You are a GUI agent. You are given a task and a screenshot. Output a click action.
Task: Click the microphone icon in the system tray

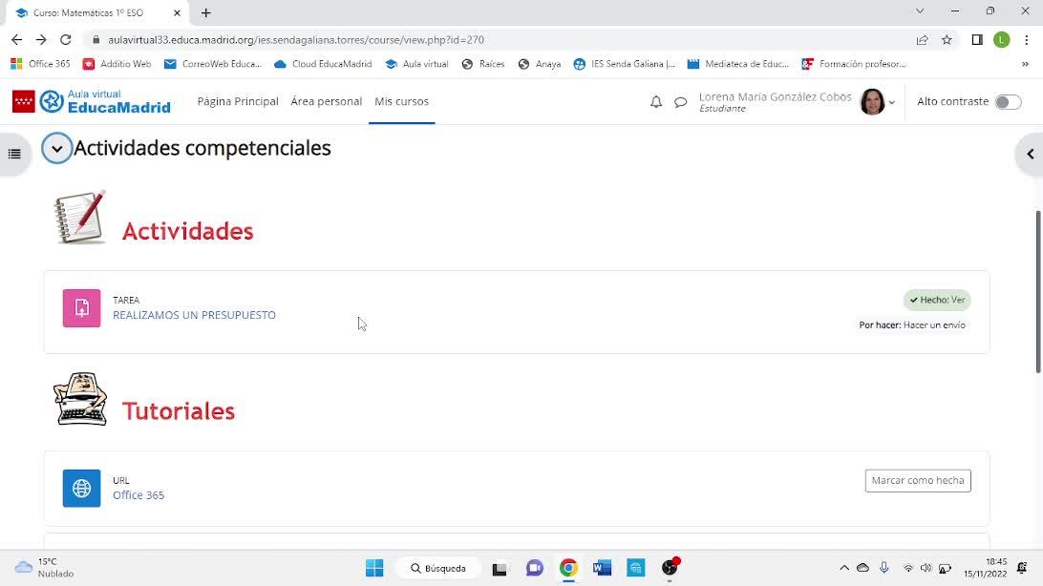(x=884, y=568)
